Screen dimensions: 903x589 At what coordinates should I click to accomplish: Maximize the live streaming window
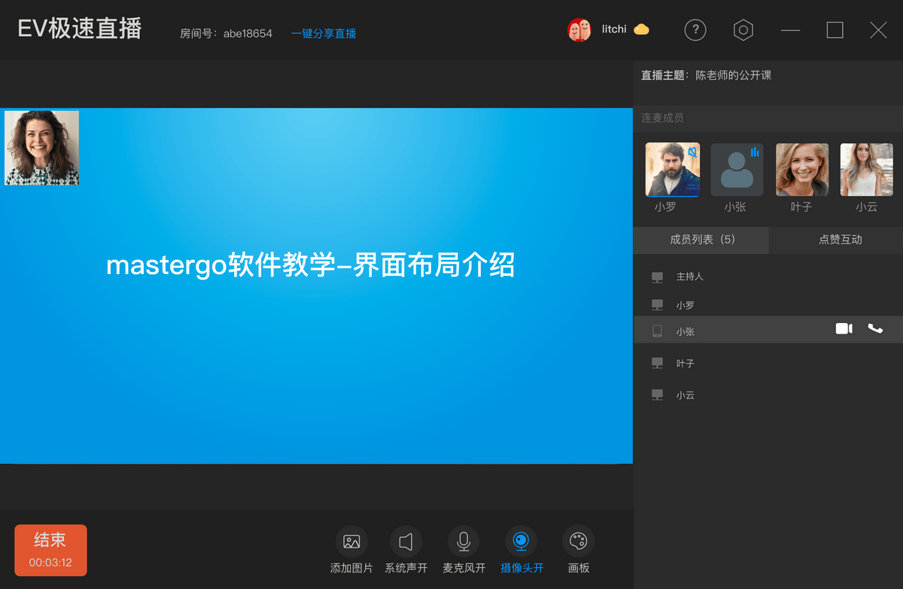(835, 30)
